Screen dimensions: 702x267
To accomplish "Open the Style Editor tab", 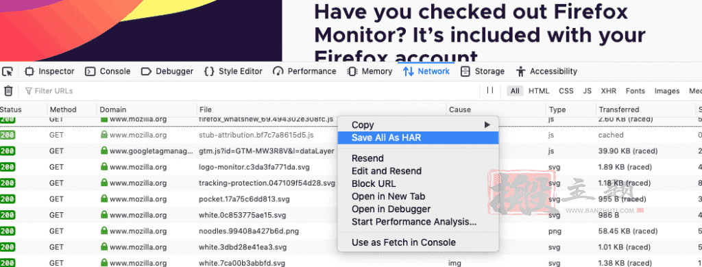I will coord(233,71).
